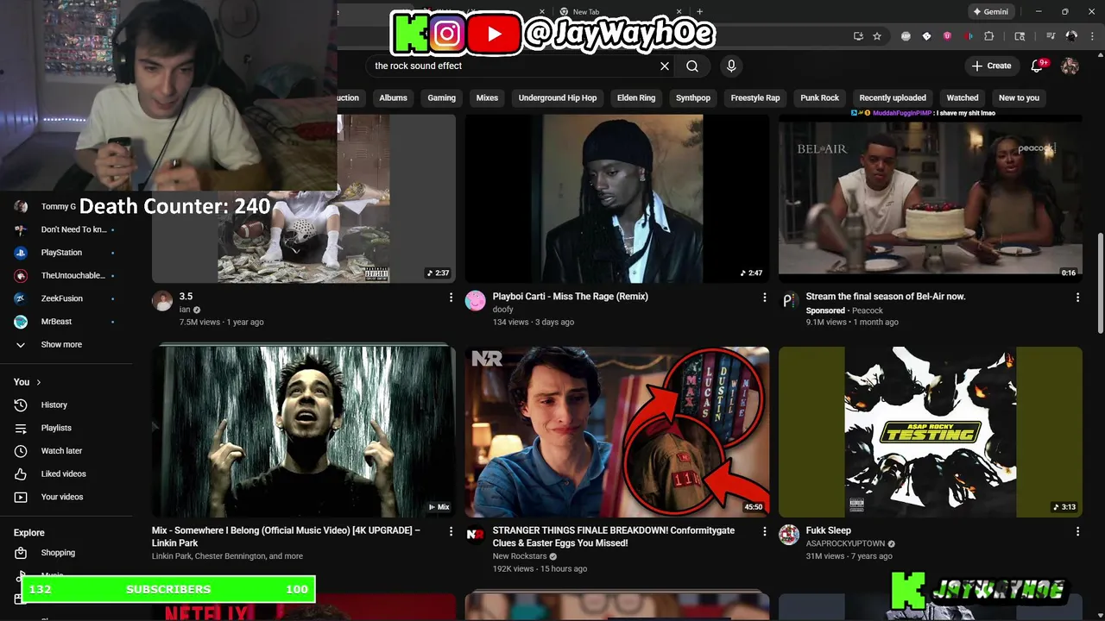The height and width of the screenshot is (621, 1105).
Task: Open Chrome extensions puzzle icon
Action: point(989,36)
